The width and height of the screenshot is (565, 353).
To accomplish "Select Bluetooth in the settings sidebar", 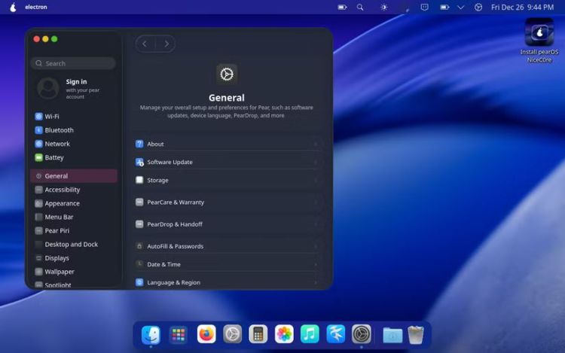I will point(59,130).
